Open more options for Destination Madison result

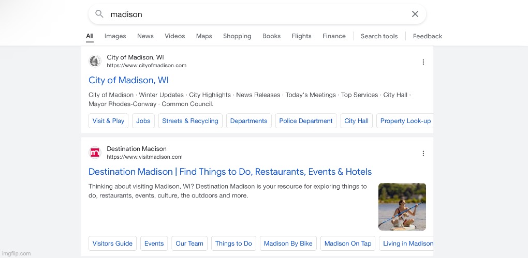point(423,154)
